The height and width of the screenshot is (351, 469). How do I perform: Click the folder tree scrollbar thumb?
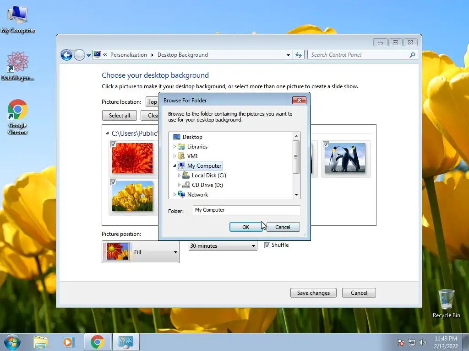pos(296,157)
